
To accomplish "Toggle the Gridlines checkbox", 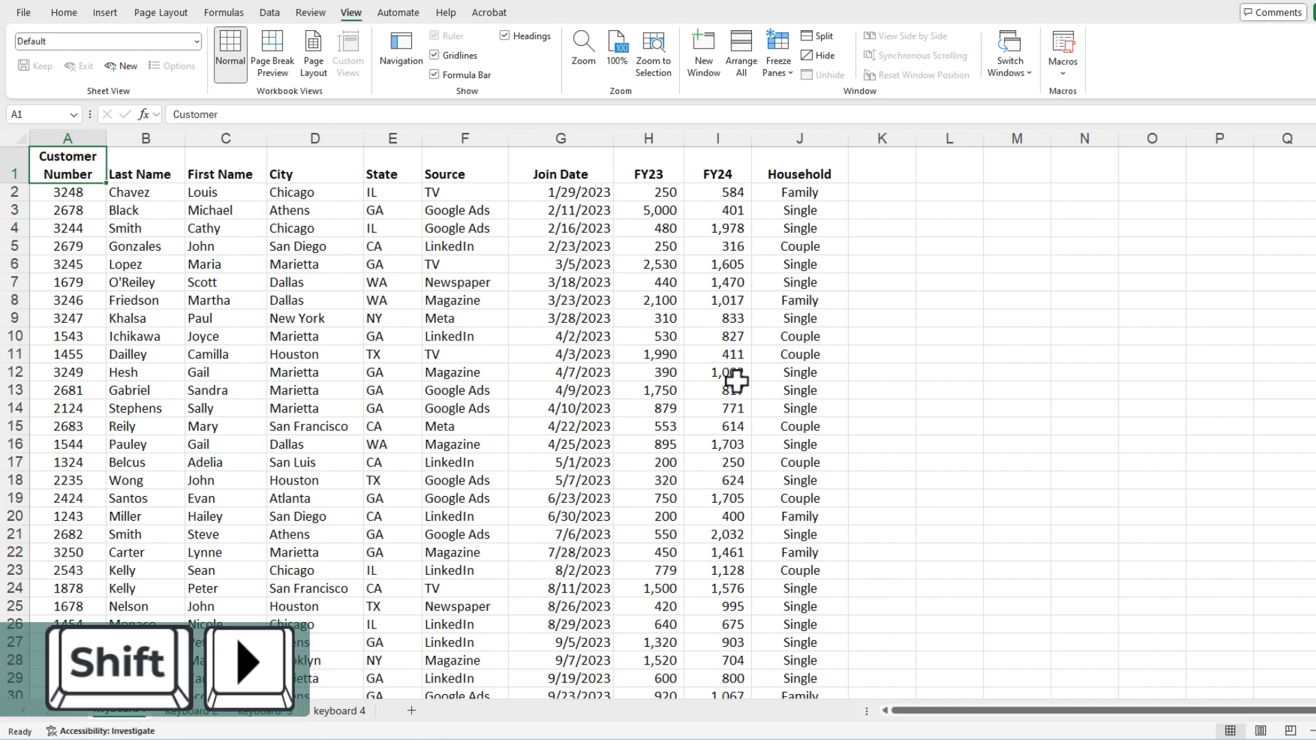I will coord(434,54).
